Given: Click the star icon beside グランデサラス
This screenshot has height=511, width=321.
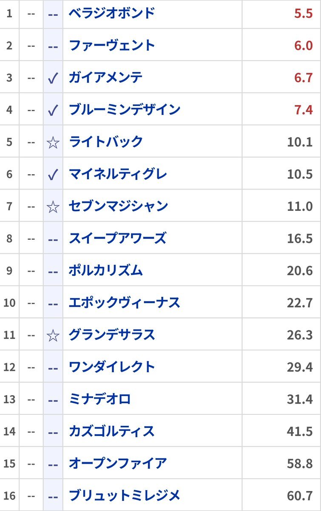Looking at the screenshot, I should coord(53,336).
